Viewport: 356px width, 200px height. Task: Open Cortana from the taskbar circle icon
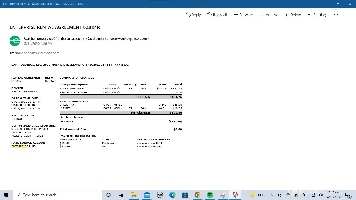(x=108, y=195)
